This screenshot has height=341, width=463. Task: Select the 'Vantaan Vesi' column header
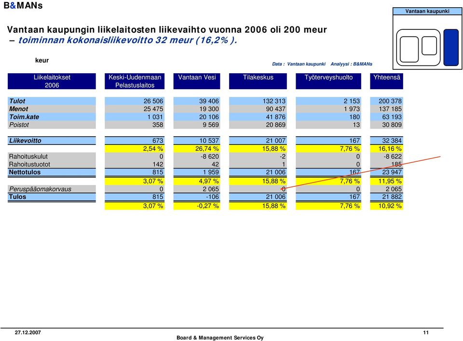197,81
